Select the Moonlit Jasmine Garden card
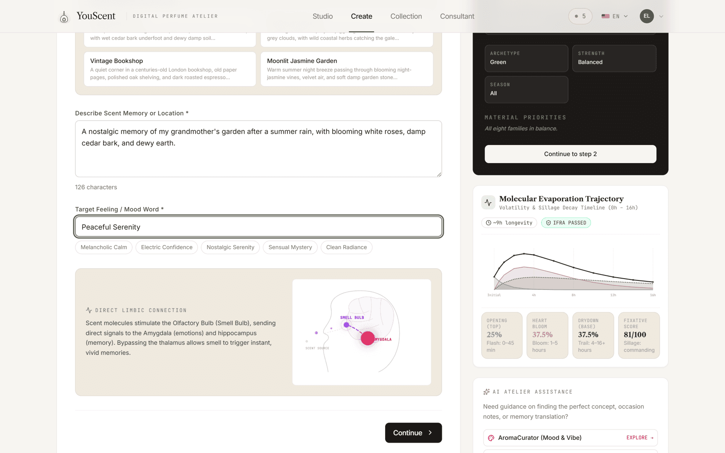This screenshot has width=725, height=453. [347, 69]
